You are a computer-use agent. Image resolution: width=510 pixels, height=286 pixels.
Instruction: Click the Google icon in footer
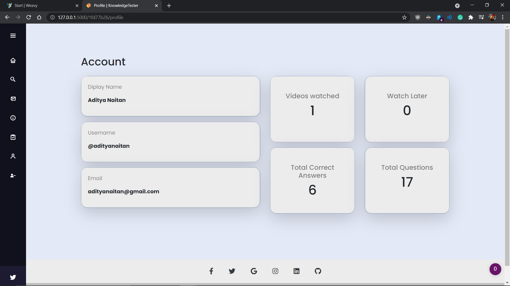click(x=254, y=271)
